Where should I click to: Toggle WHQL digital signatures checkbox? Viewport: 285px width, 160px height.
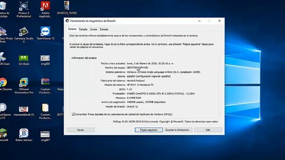pos(73,114)
